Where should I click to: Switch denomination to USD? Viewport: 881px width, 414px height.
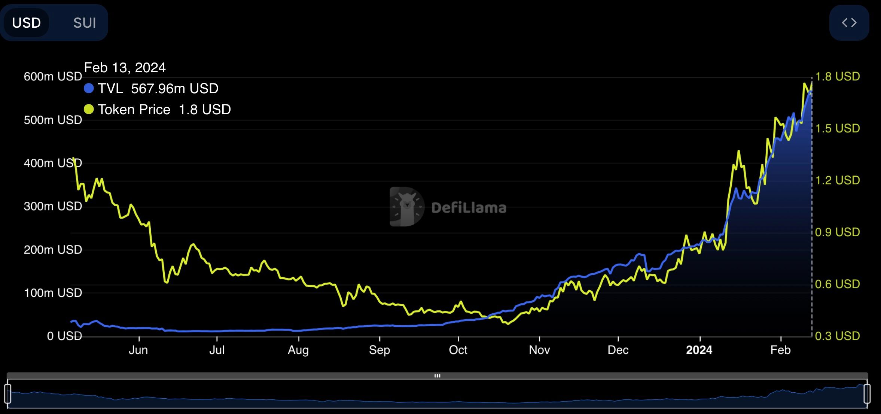point(26,23)
